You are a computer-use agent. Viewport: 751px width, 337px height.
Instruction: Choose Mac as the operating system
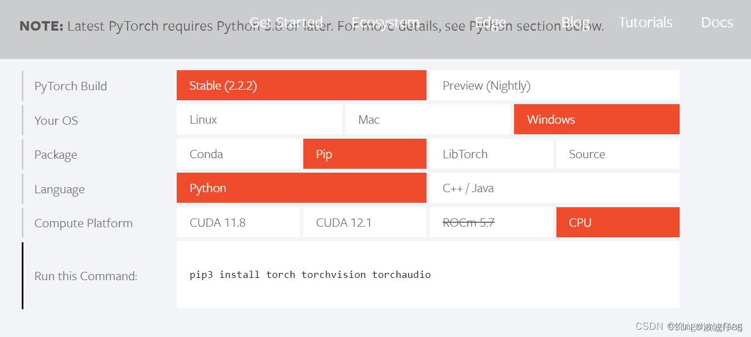428,119
